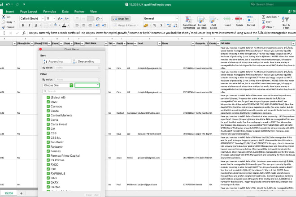Uncheck Formax Prime Capital checkbox
Image resolution: width=296 pixels, height=197 pixels.
(48, 155)
